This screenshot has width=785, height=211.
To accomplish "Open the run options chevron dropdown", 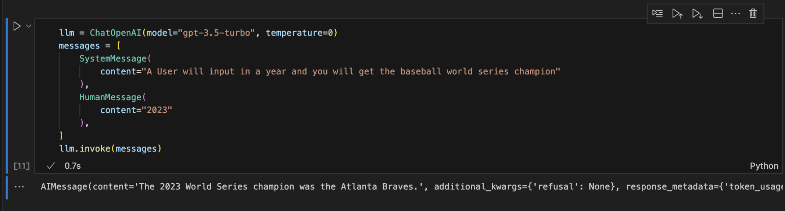I will pyautogui.click(x=29, y=26).
